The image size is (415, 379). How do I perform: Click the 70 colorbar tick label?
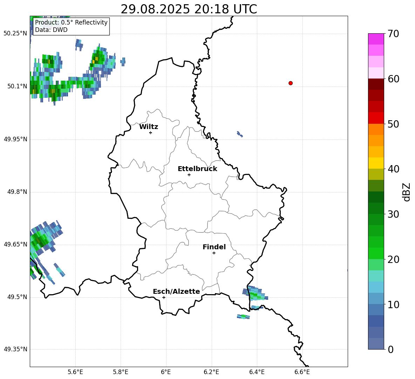[x=393, y=34]
